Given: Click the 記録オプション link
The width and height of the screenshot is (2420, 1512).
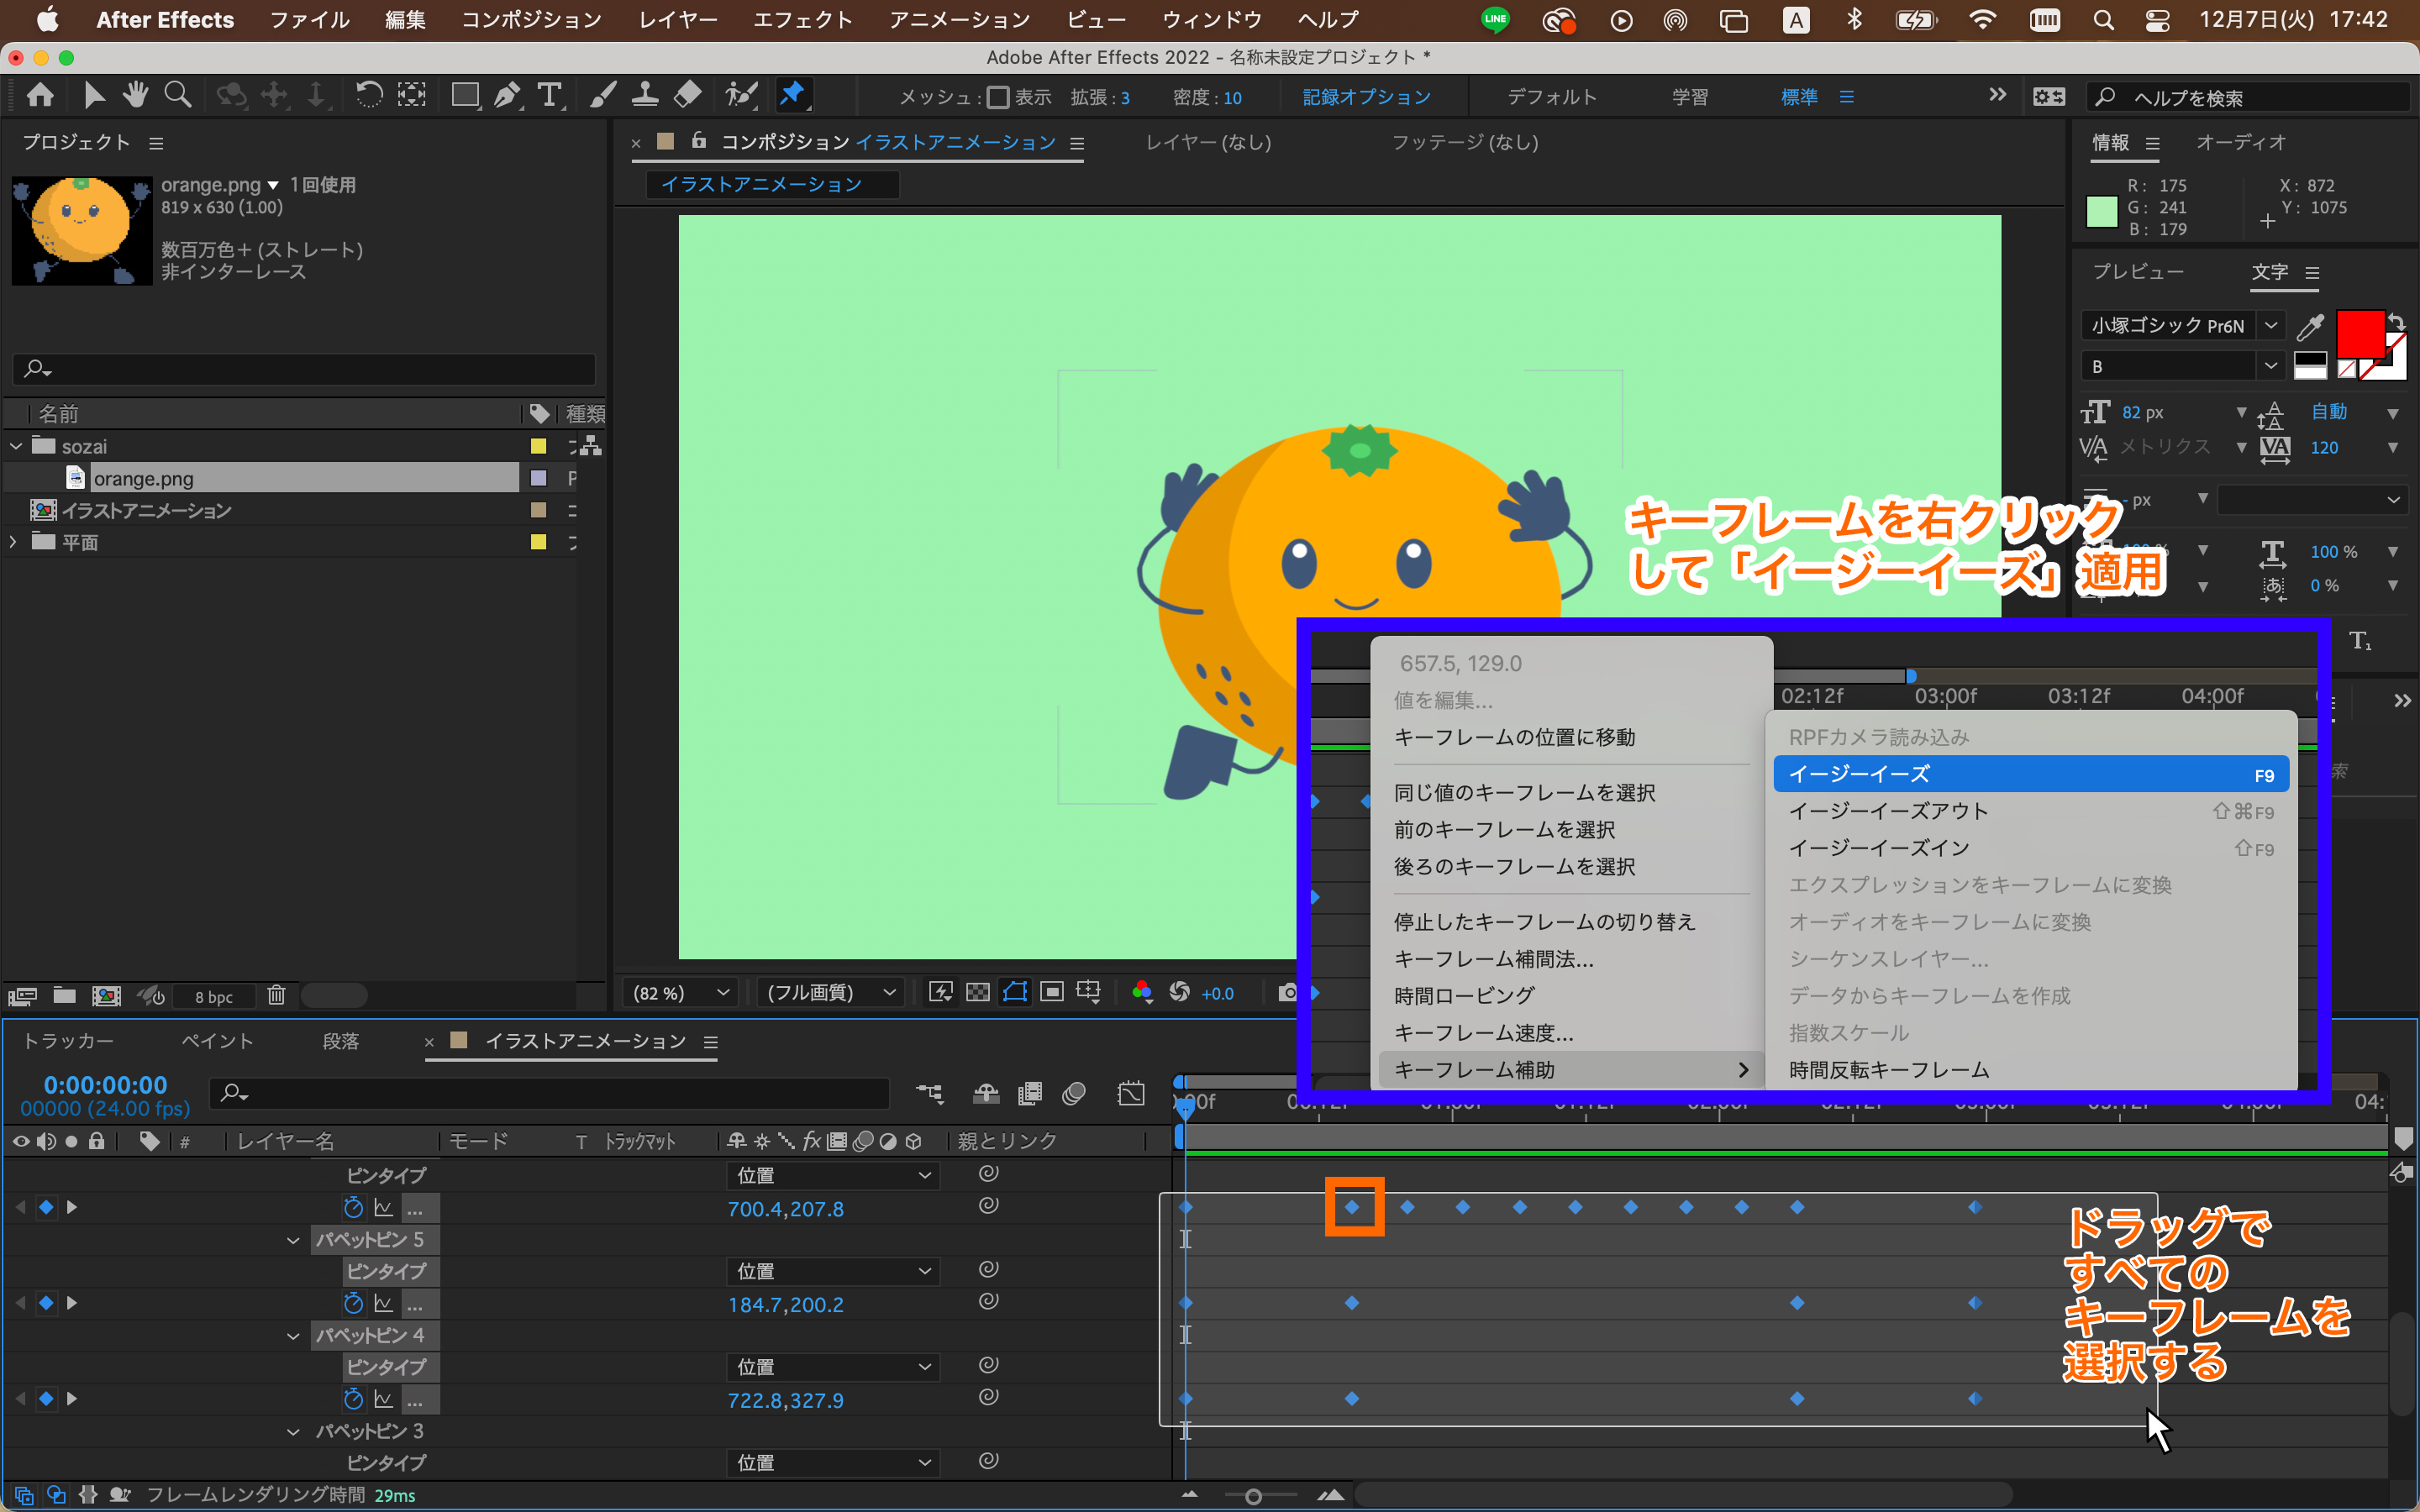Looking at the screenshot, I should coord(1366,97).
